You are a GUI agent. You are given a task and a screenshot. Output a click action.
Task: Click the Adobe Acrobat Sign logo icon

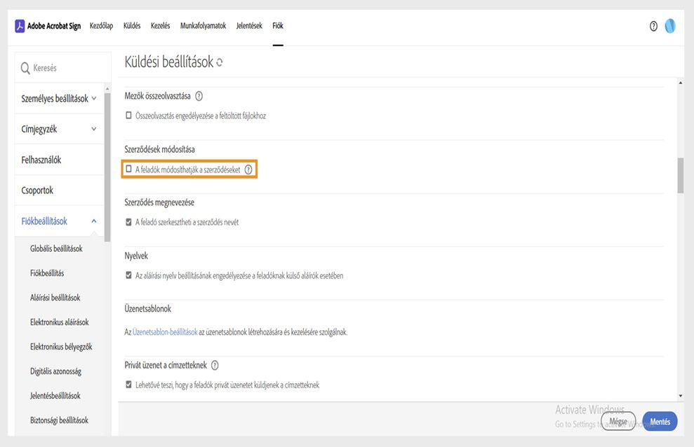click(x=20, y=26)
